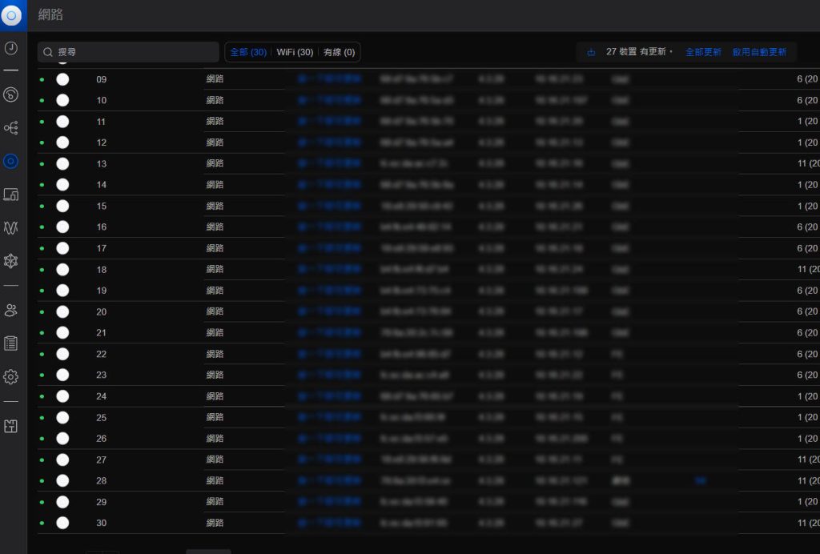The width and height of the screenshot is (820, 554).
Task: Click the UniFi logo at the top-left corner
Action: [x=11, y=15]
